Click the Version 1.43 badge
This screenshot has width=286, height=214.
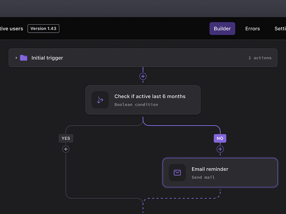pos(43,28)
